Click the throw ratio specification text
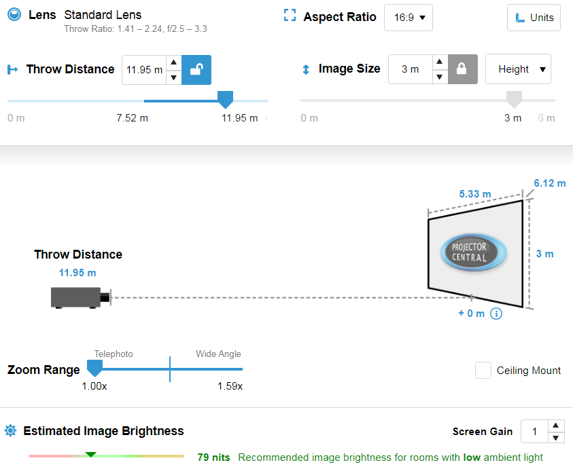The width and height of the screenshot is (573, 469). click(135, 29)
